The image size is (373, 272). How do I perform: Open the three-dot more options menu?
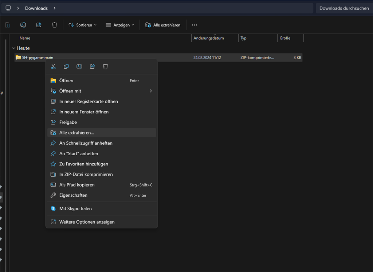point(195,25)
